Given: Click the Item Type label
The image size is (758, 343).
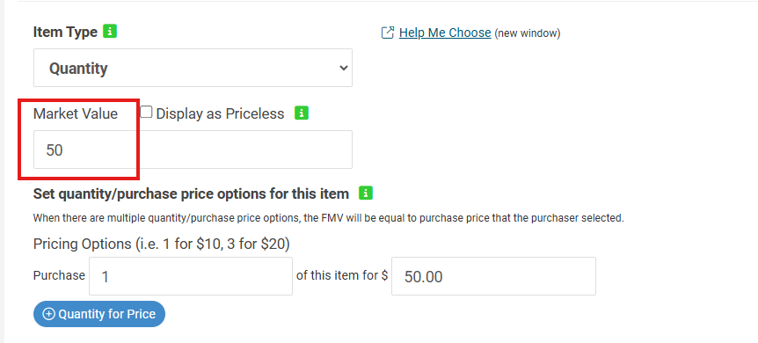Looking at the screenshot, I should point(65,33).
